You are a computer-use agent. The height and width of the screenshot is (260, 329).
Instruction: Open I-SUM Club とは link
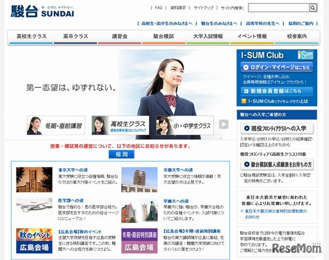[278, 101]
